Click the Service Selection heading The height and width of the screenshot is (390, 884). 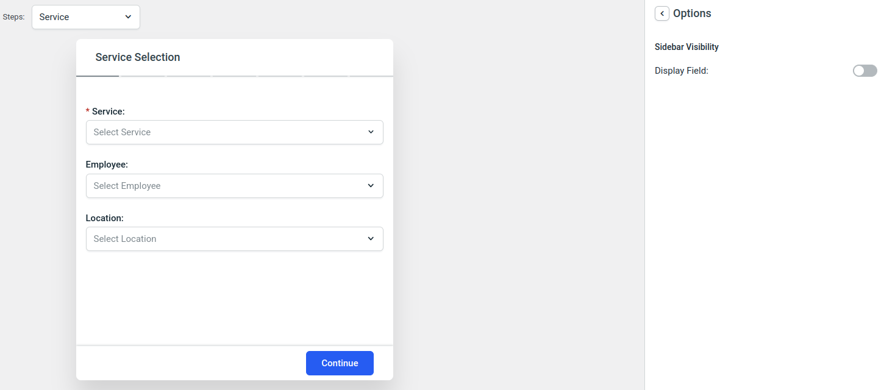[137, 57]
